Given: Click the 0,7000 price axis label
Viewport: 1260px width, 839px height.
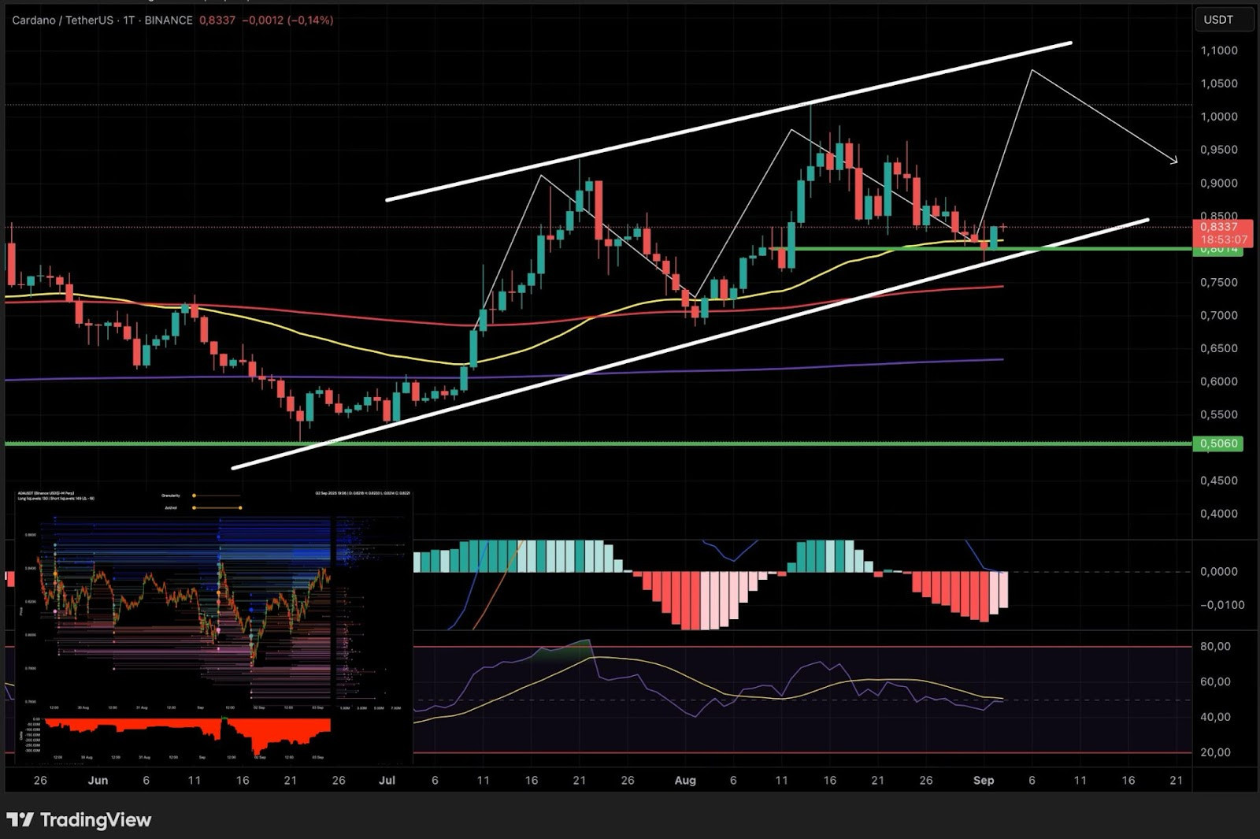Looking at the screenshot, I should 1218,315.
